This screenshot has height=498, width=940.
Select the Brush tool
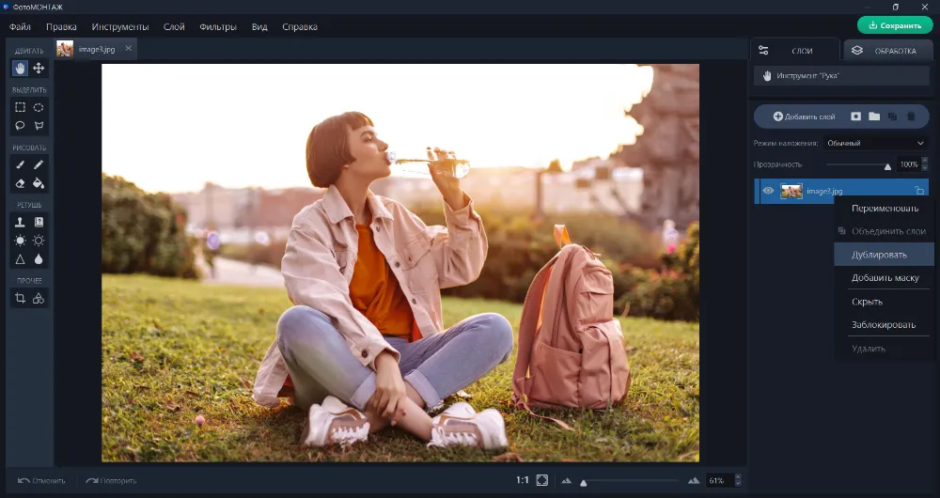pyautogui.click(x=20, y=164)
